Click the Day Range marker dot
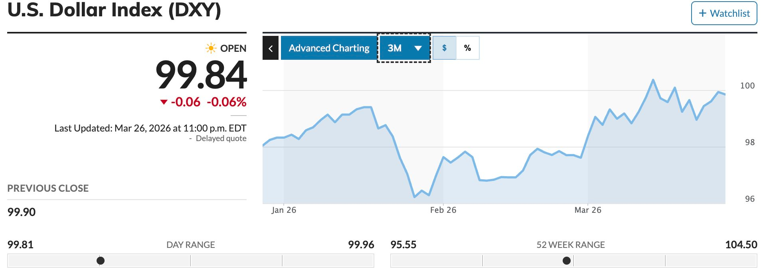This screenshot has width=763, height=275. coord(101,261)
